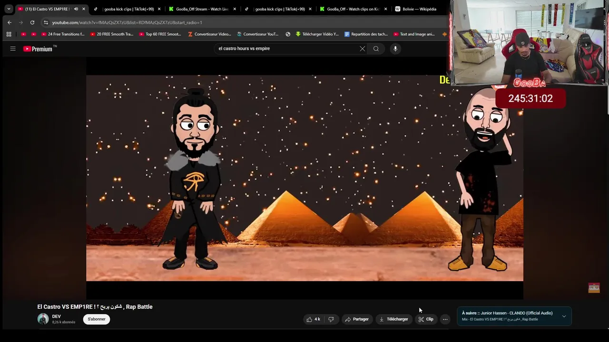The width and height of the screenshot is (609, 342).
Task: Open Text and Image ani... bookmark
Action: coord(414,34)
